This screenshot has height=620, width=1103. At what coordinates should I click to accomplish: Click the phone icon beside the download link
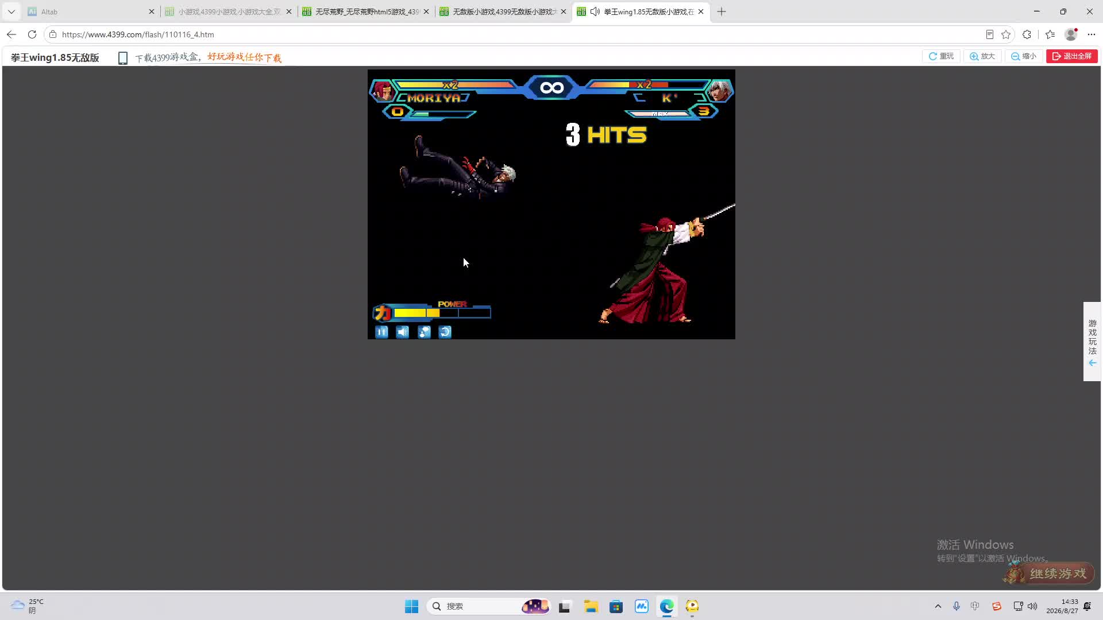pyautogui.click(x=122, y=58)
